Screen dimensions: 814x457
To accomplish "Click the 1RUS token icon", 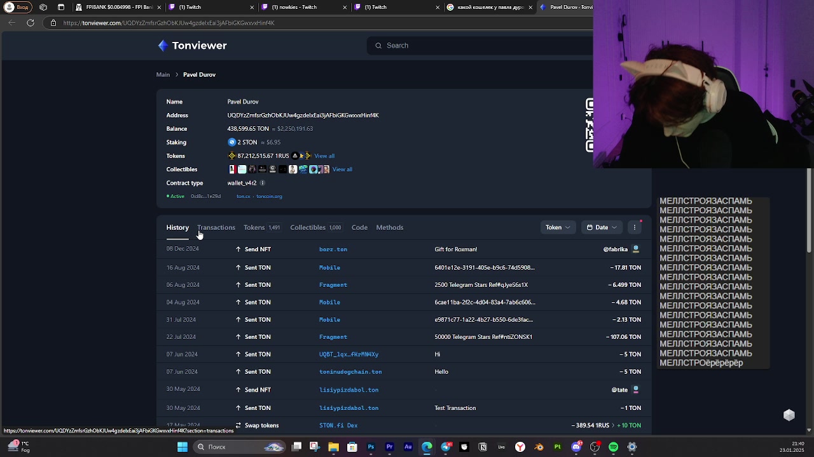I will tap(231, 156).
